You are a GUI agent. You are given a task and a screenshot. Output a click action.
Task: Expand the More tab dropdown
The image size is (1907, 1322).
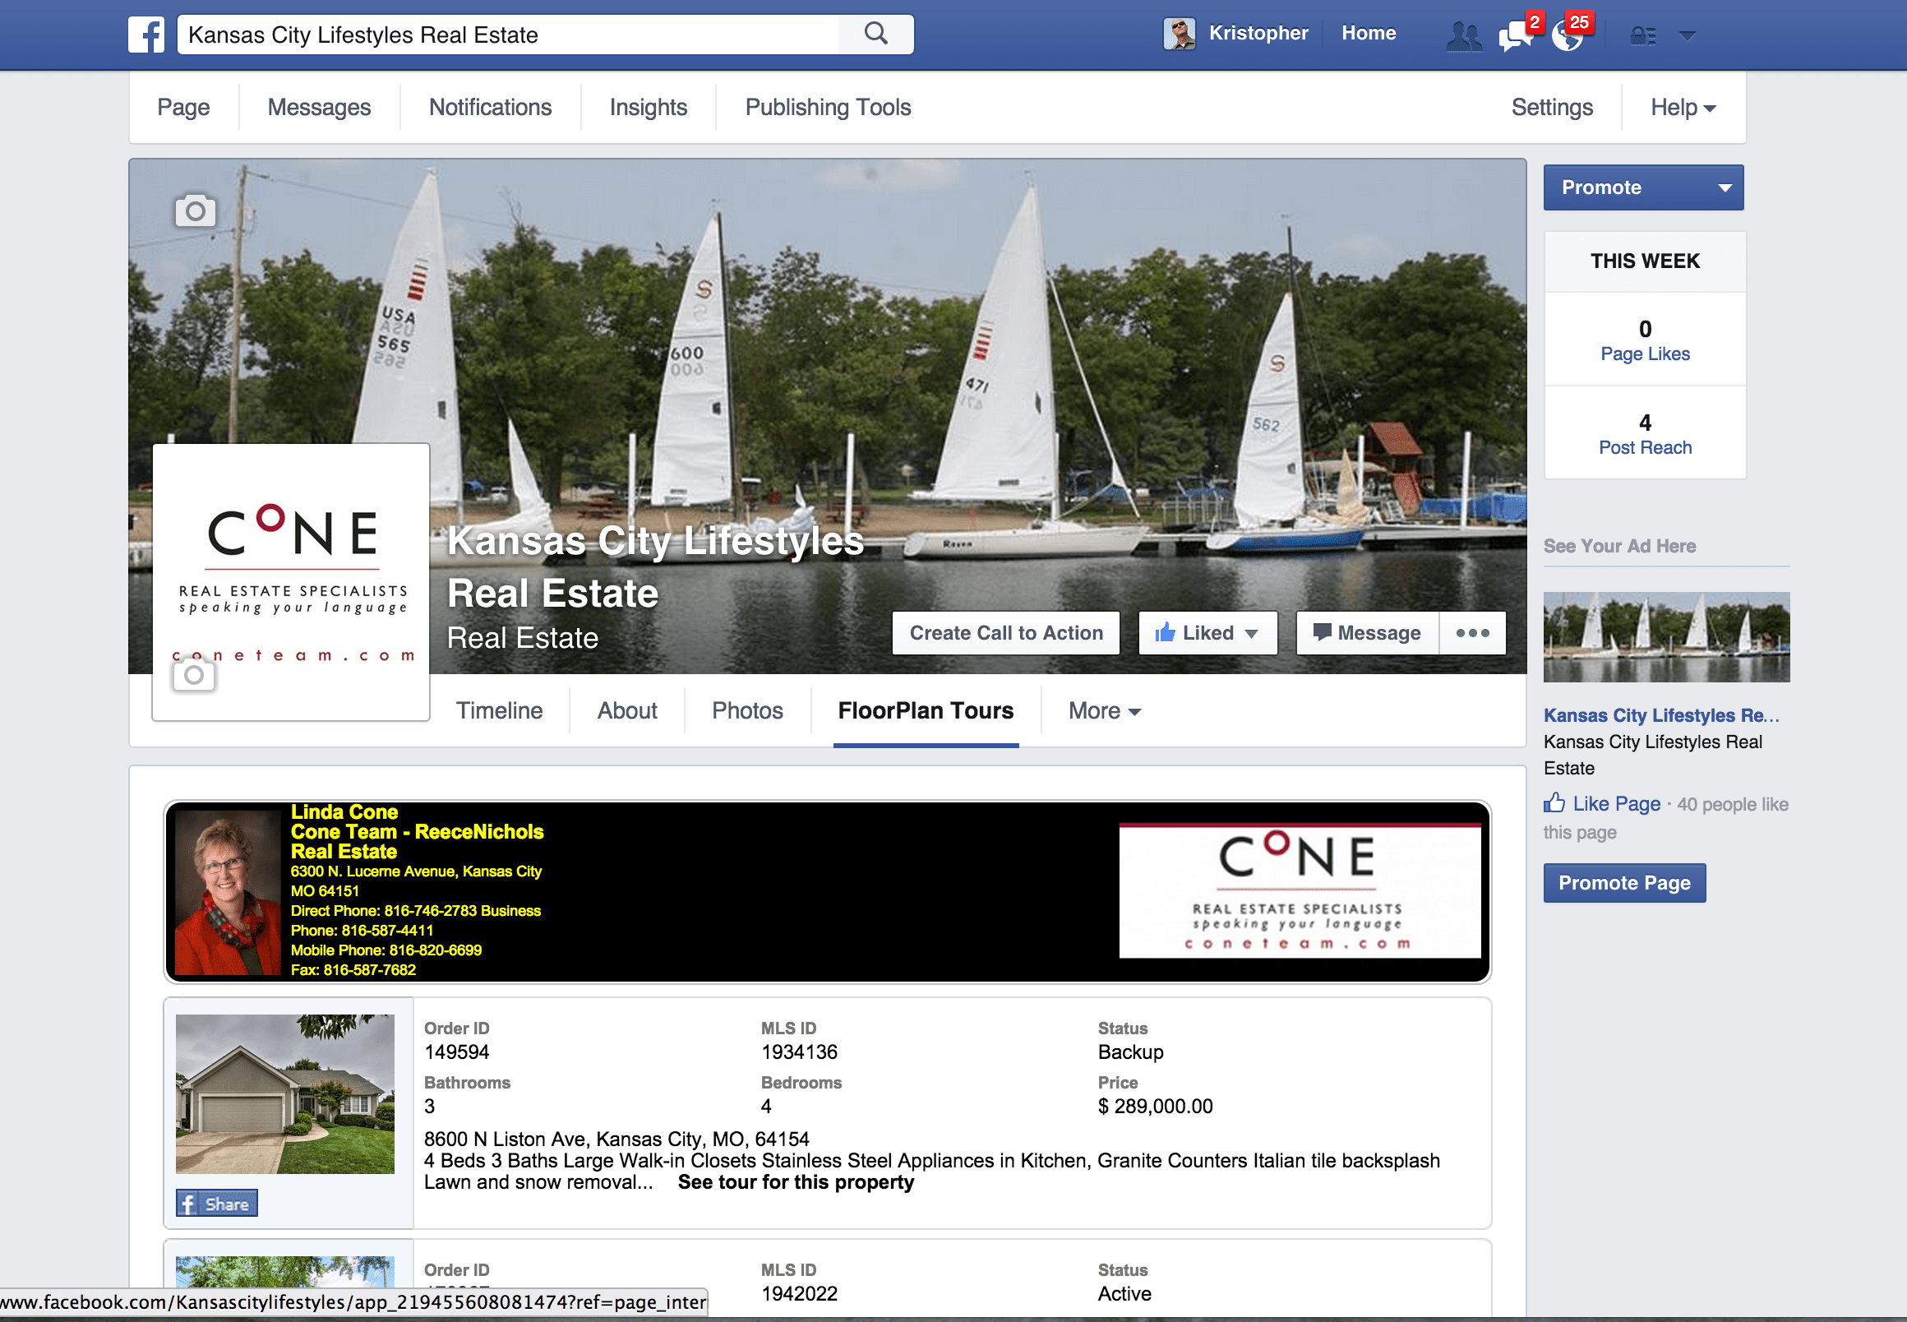click(x=1104, y=710)
